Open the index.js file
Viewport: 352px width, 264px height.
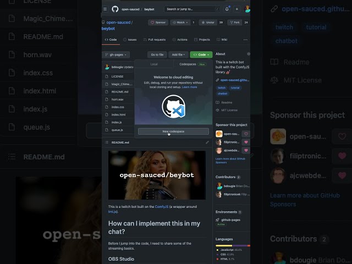(x=117, y=122)
